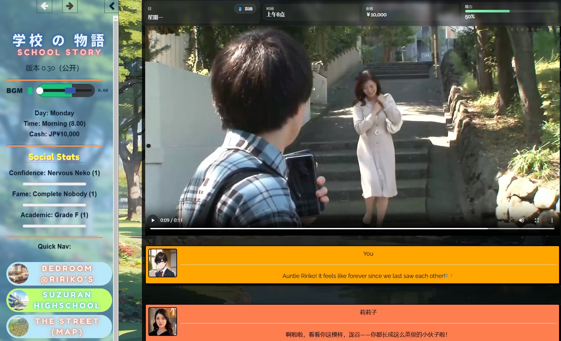Click the back arrow history button
Viewport: 561px width, 341px height.
[44, 6]
